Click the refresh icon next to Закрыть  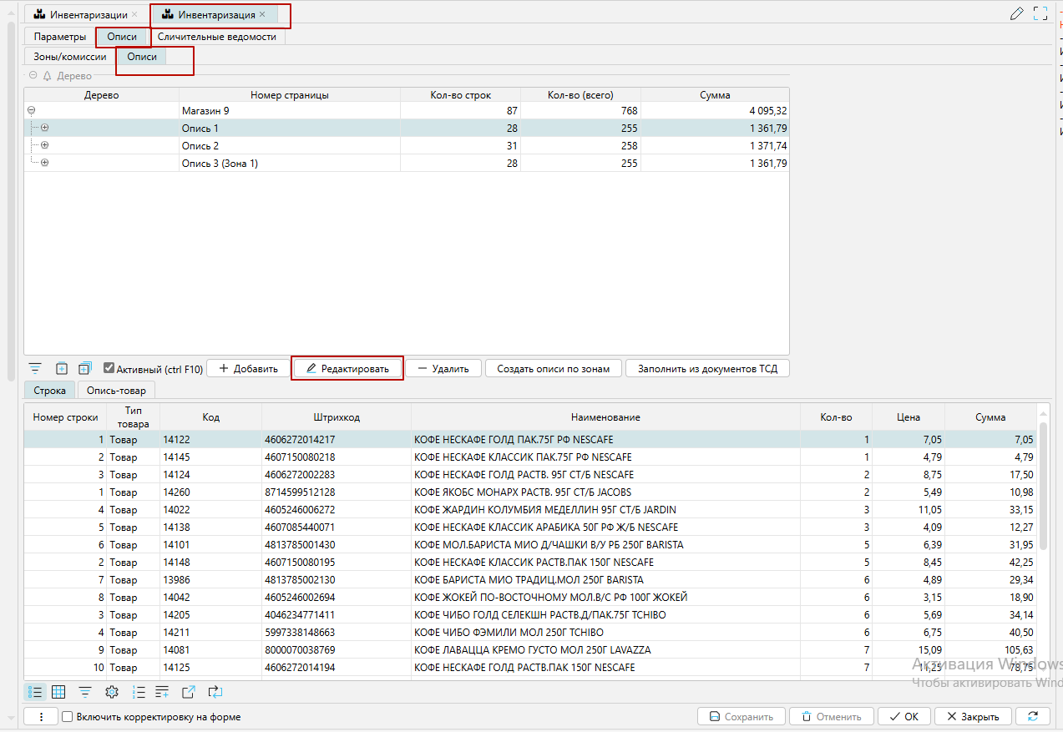(x=1033, y=716)
